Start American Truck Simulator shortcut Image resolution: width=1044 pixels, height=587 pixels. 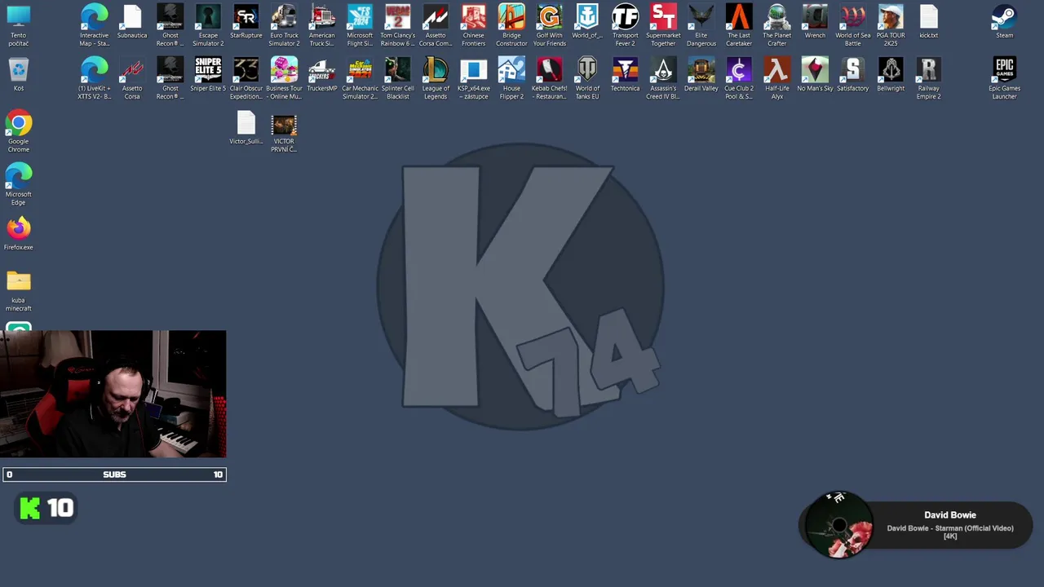coord(321,25)
